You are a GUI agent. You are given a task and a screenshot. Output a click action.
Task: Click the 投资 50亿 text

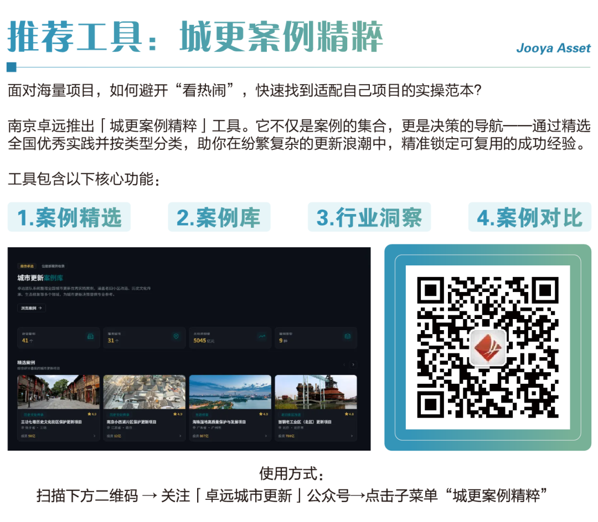[x=28, y=436]
